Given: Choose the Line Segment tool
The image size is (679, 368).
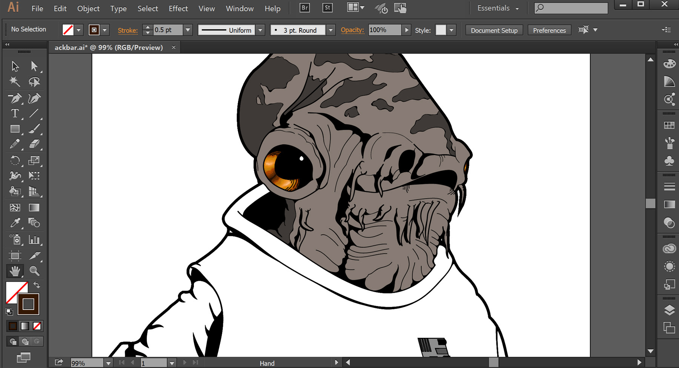Looking at the screenshot, I should point(34,113).
